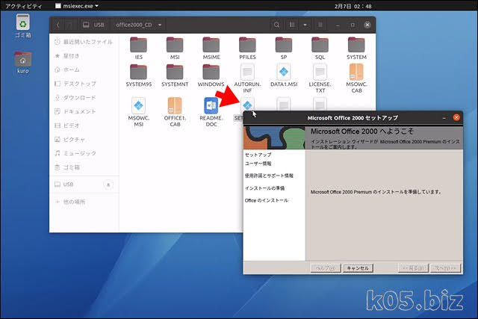Click the Next button in Office setup
Viewport: 478px width, 319px height.
445,268
